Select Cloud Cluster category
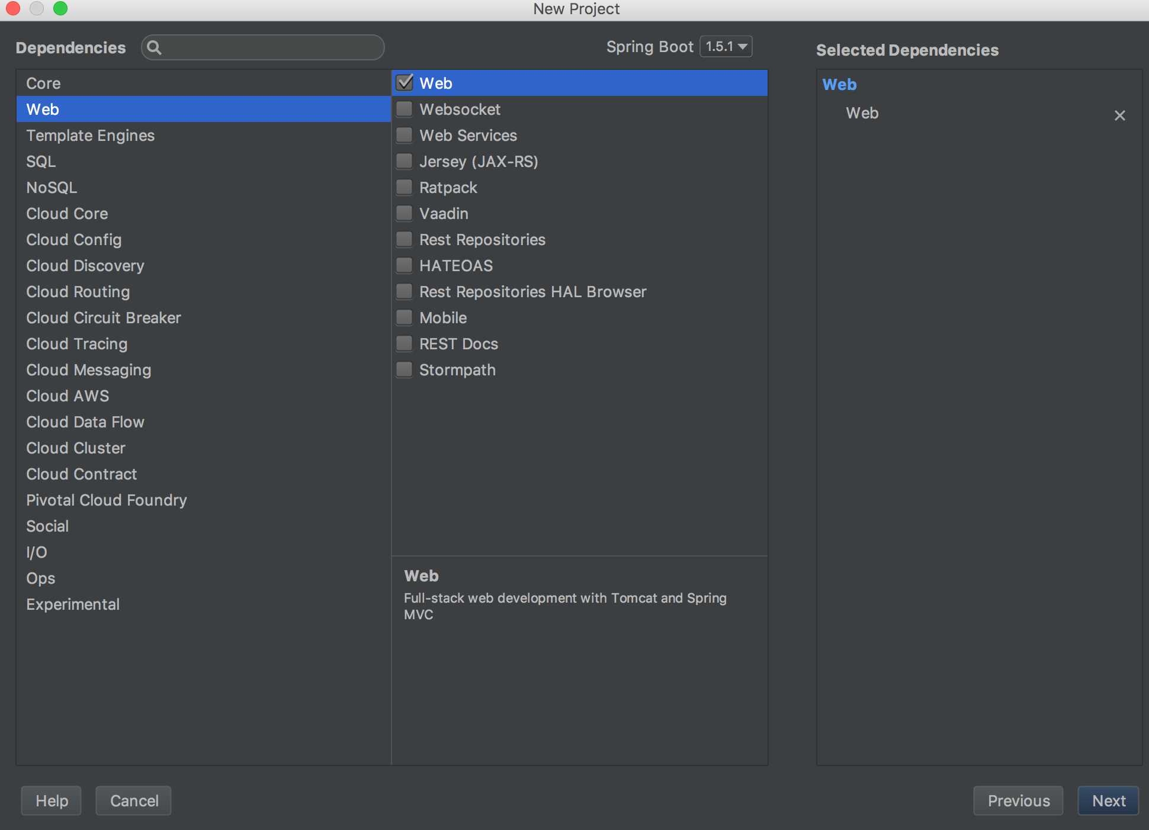 pos(204,448)
